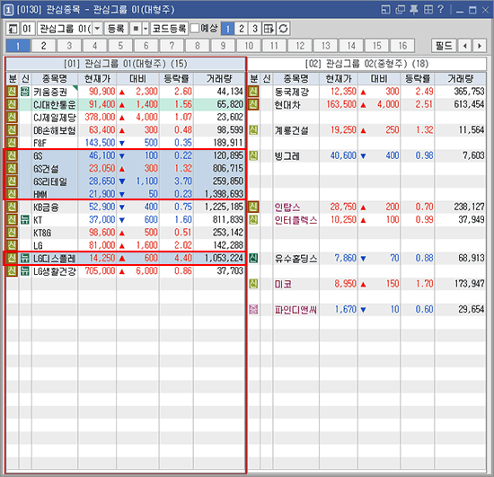The height and width of the screenshot is (477, 494).
Task: Select the GS건설 stock name
Action: click(x=46, y=169)
